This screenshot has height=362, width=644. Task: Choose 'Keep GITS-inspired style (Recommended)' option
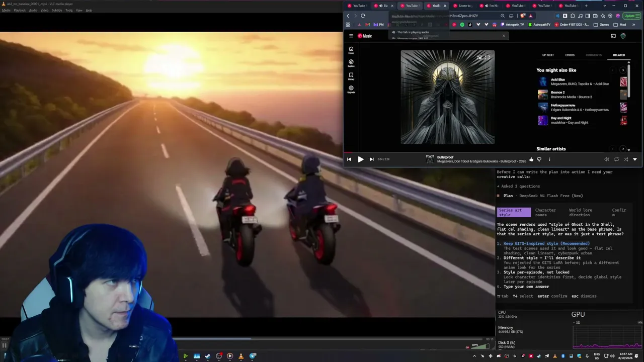click(546, 243)
